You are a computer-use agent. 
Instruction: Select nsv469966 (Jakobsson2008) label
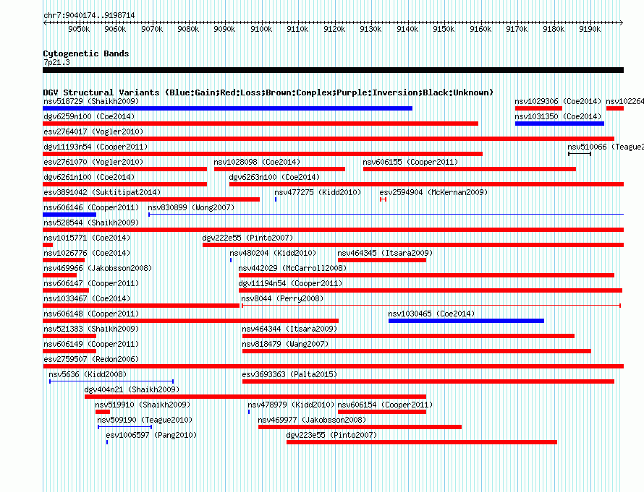pyautogui.click(x=98, y=268)
